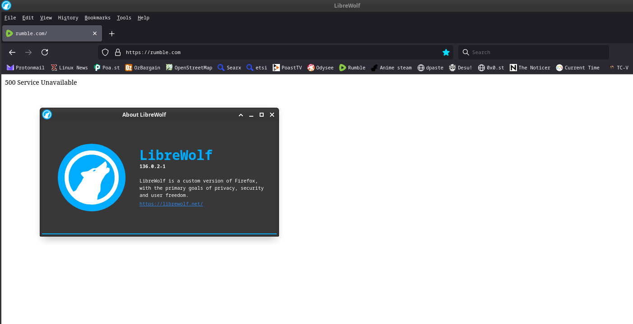Open the Anime steam bookmark
Screen dimensions: 633x324
click(x=391, y=68)
